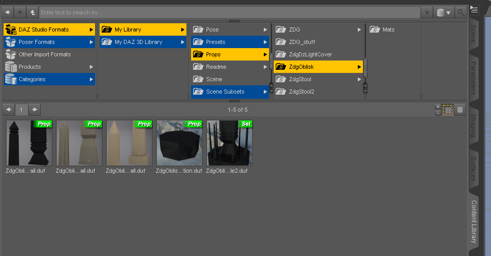Switch to the Content Library side tab
The width and height of the screenshot is (491, 256).
474,221
